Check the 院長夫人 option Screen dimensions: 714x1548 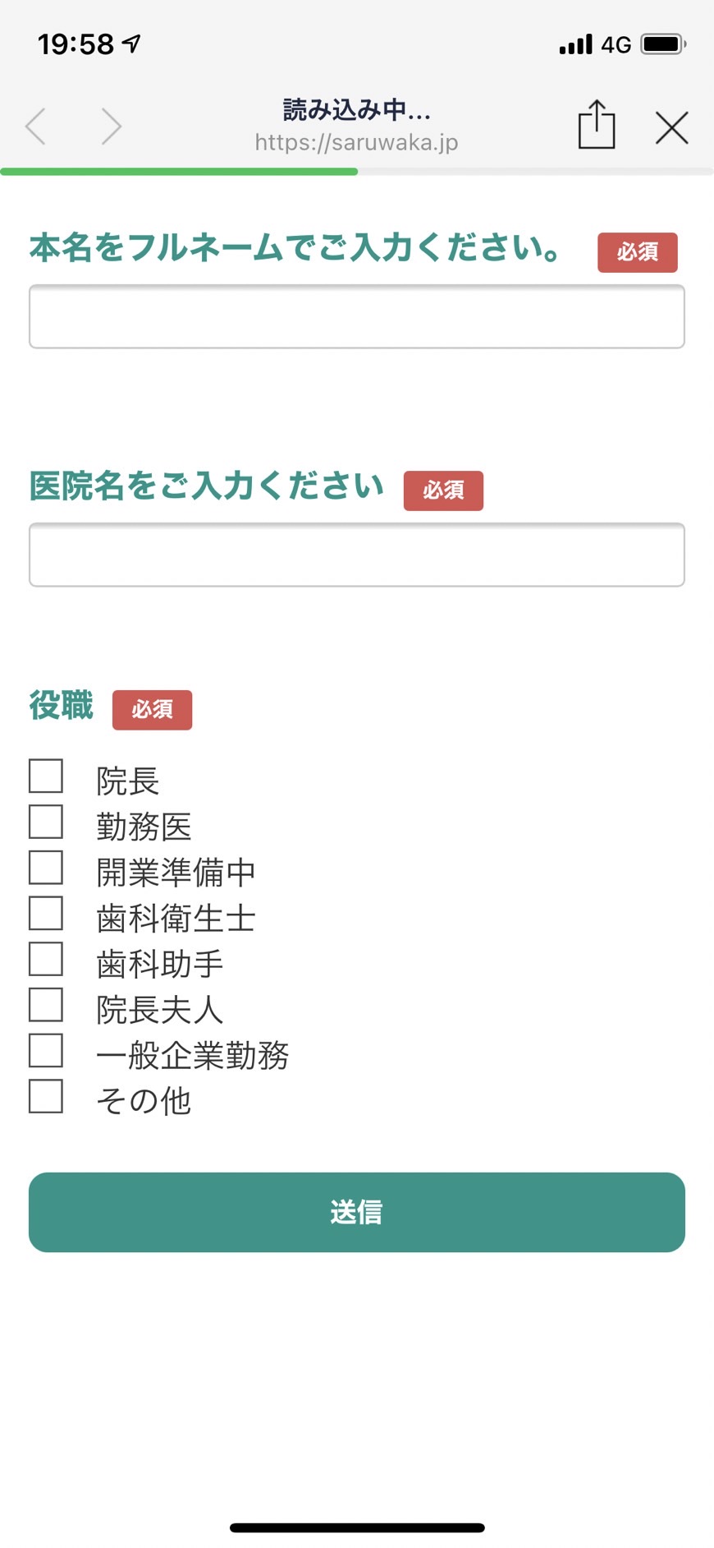click(46, 1005)
